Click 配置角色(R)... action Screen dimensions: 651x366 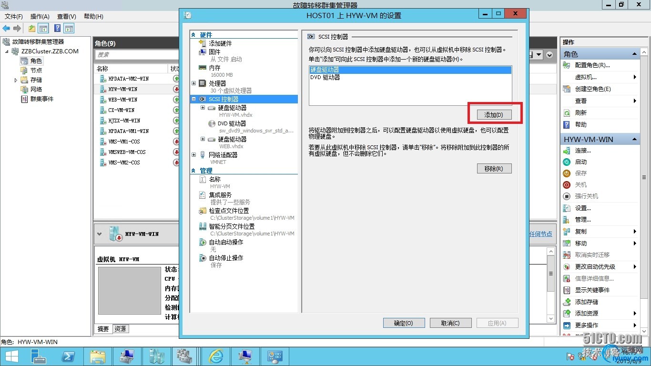pos(592,65)
